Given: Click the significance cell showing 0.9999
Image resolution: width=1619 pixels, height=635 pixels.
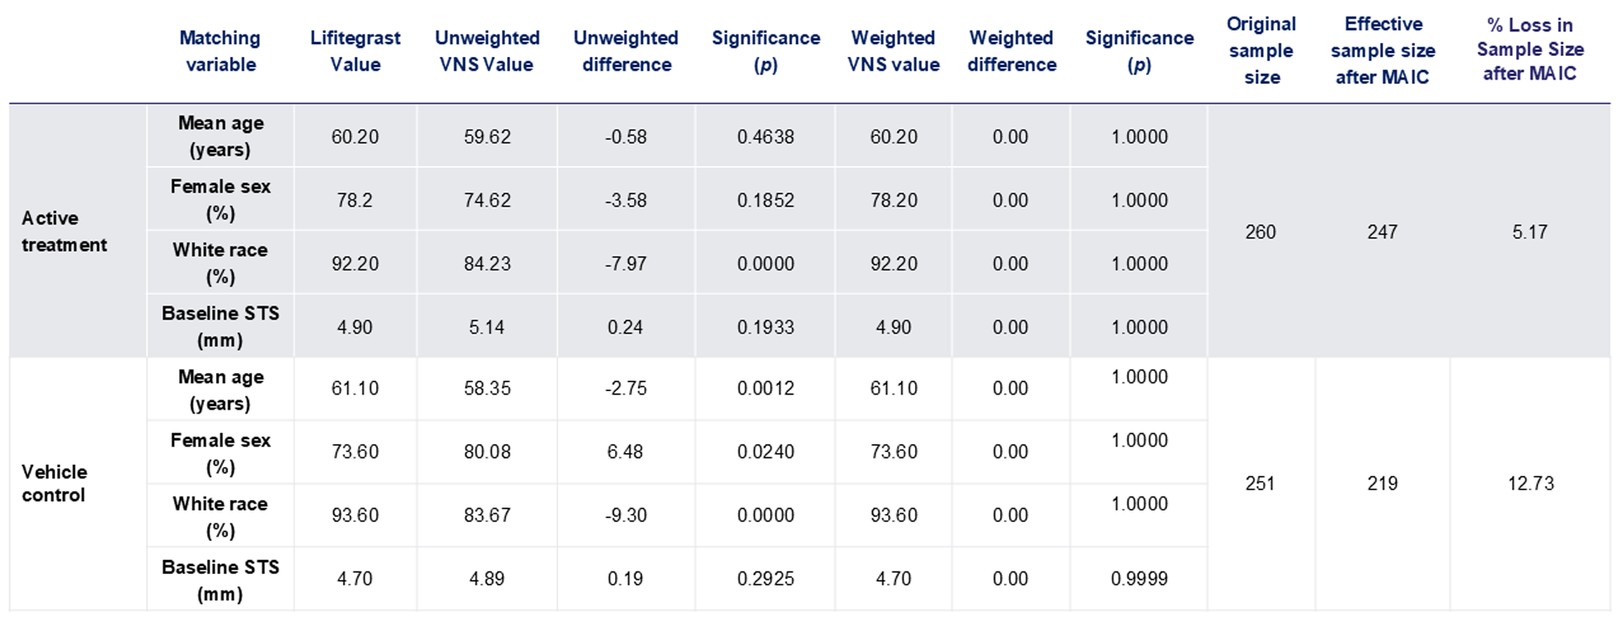Looking at the screenshot, I should (x=1139, y=578).
